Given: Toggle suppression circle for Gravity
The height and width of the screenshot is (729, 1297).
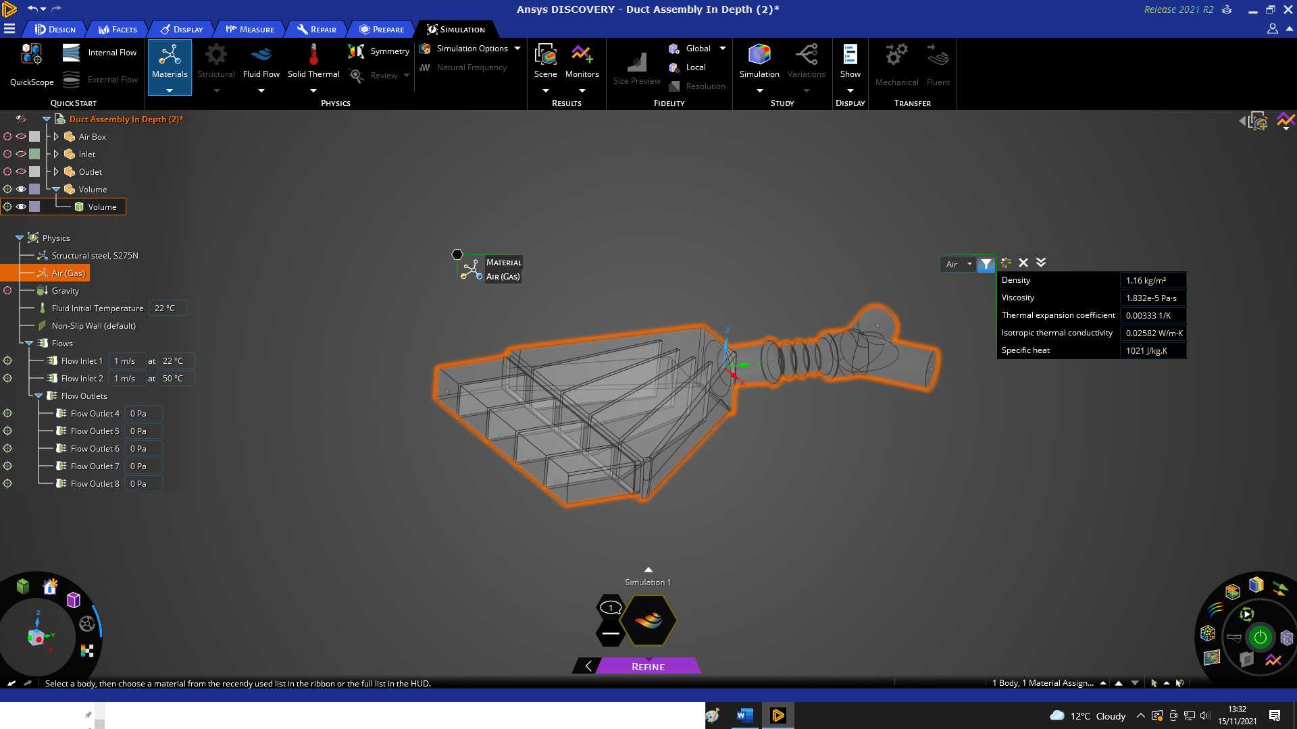Looking at the screenshot, I should click(x=7, y=291).
